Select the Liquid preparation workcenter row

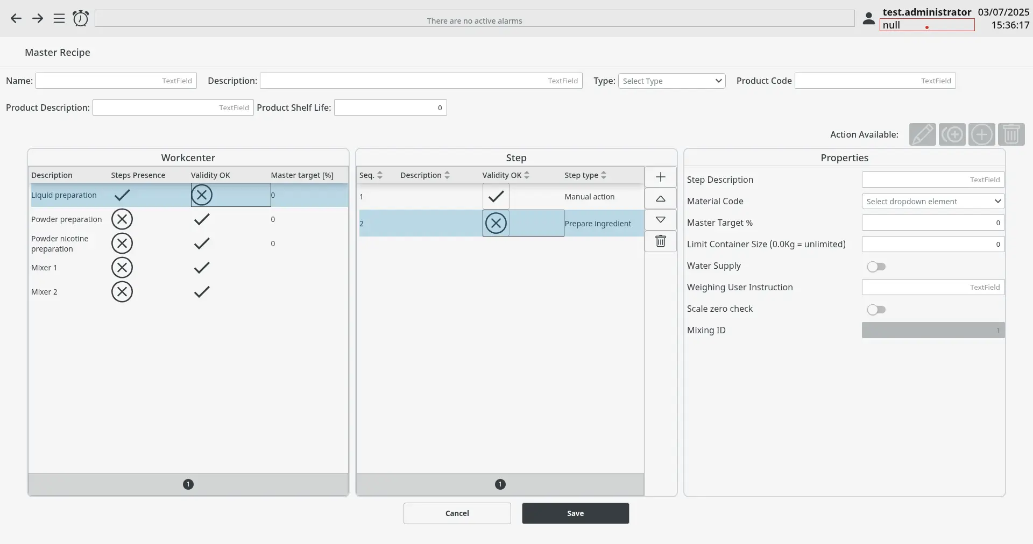pos(188,195)
